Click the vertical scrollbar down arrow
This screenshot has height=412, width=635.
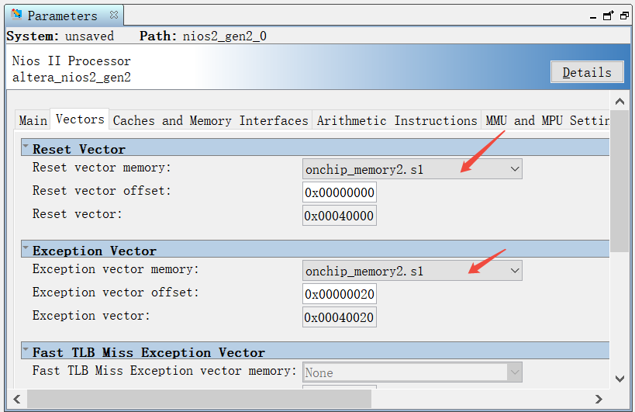point(619,379)
